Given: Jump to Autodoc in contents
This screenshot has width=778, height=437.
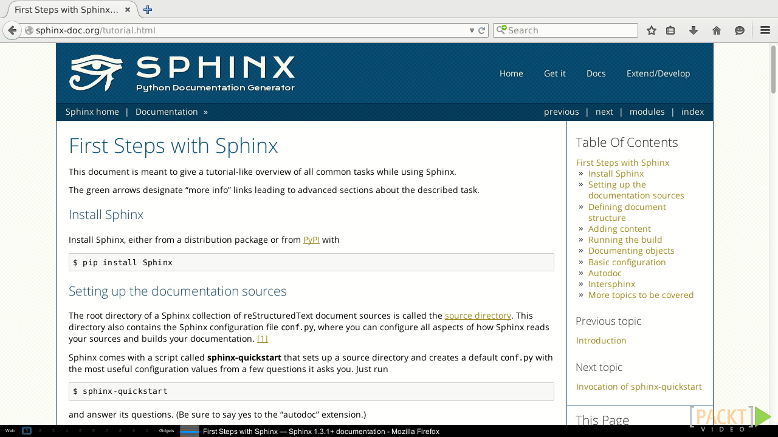Looking at the screenshot, I should click(605, 273).
